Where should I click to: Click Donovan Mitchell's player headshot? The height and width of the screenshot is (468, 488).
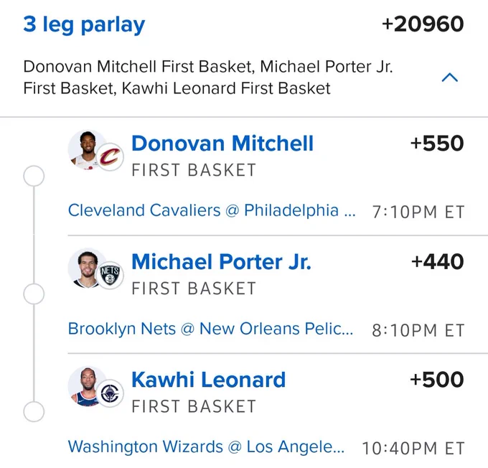(x=86, y=149)
